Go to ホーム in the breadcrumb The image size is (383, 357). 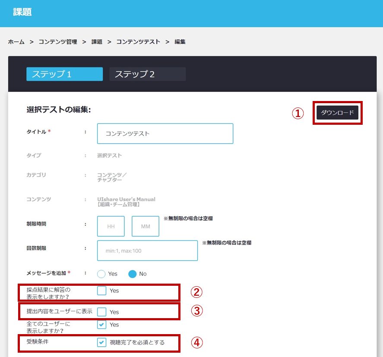16,42
